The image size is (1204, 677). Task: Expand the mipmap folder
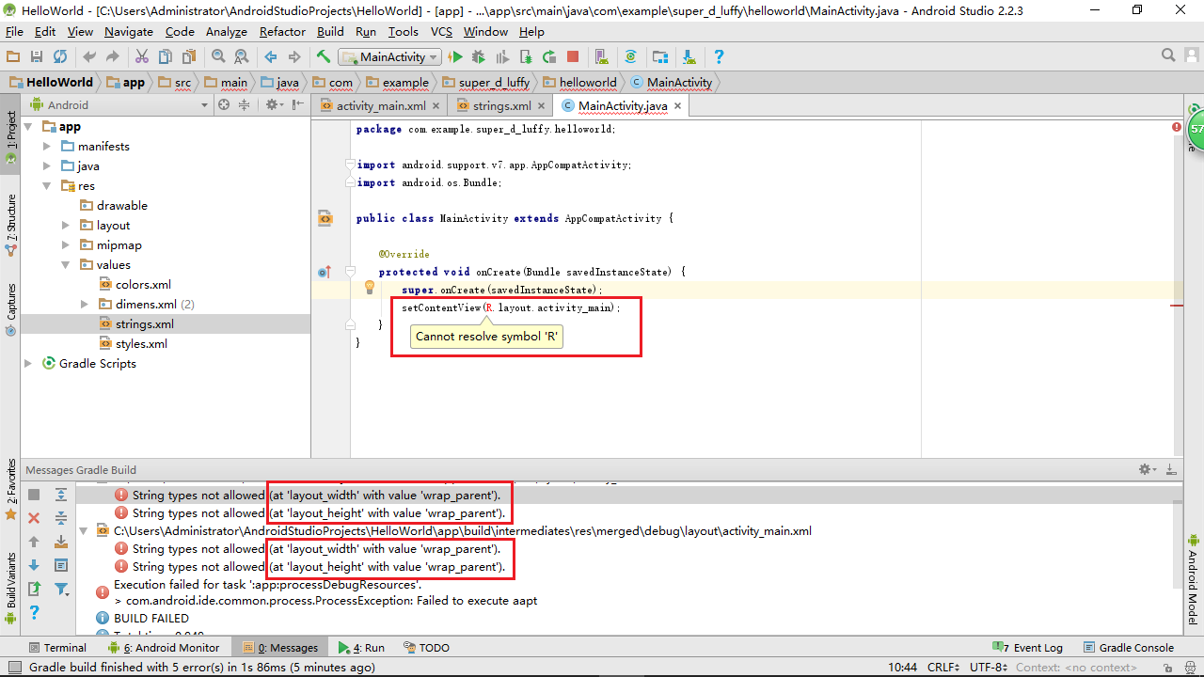[66, 244]
